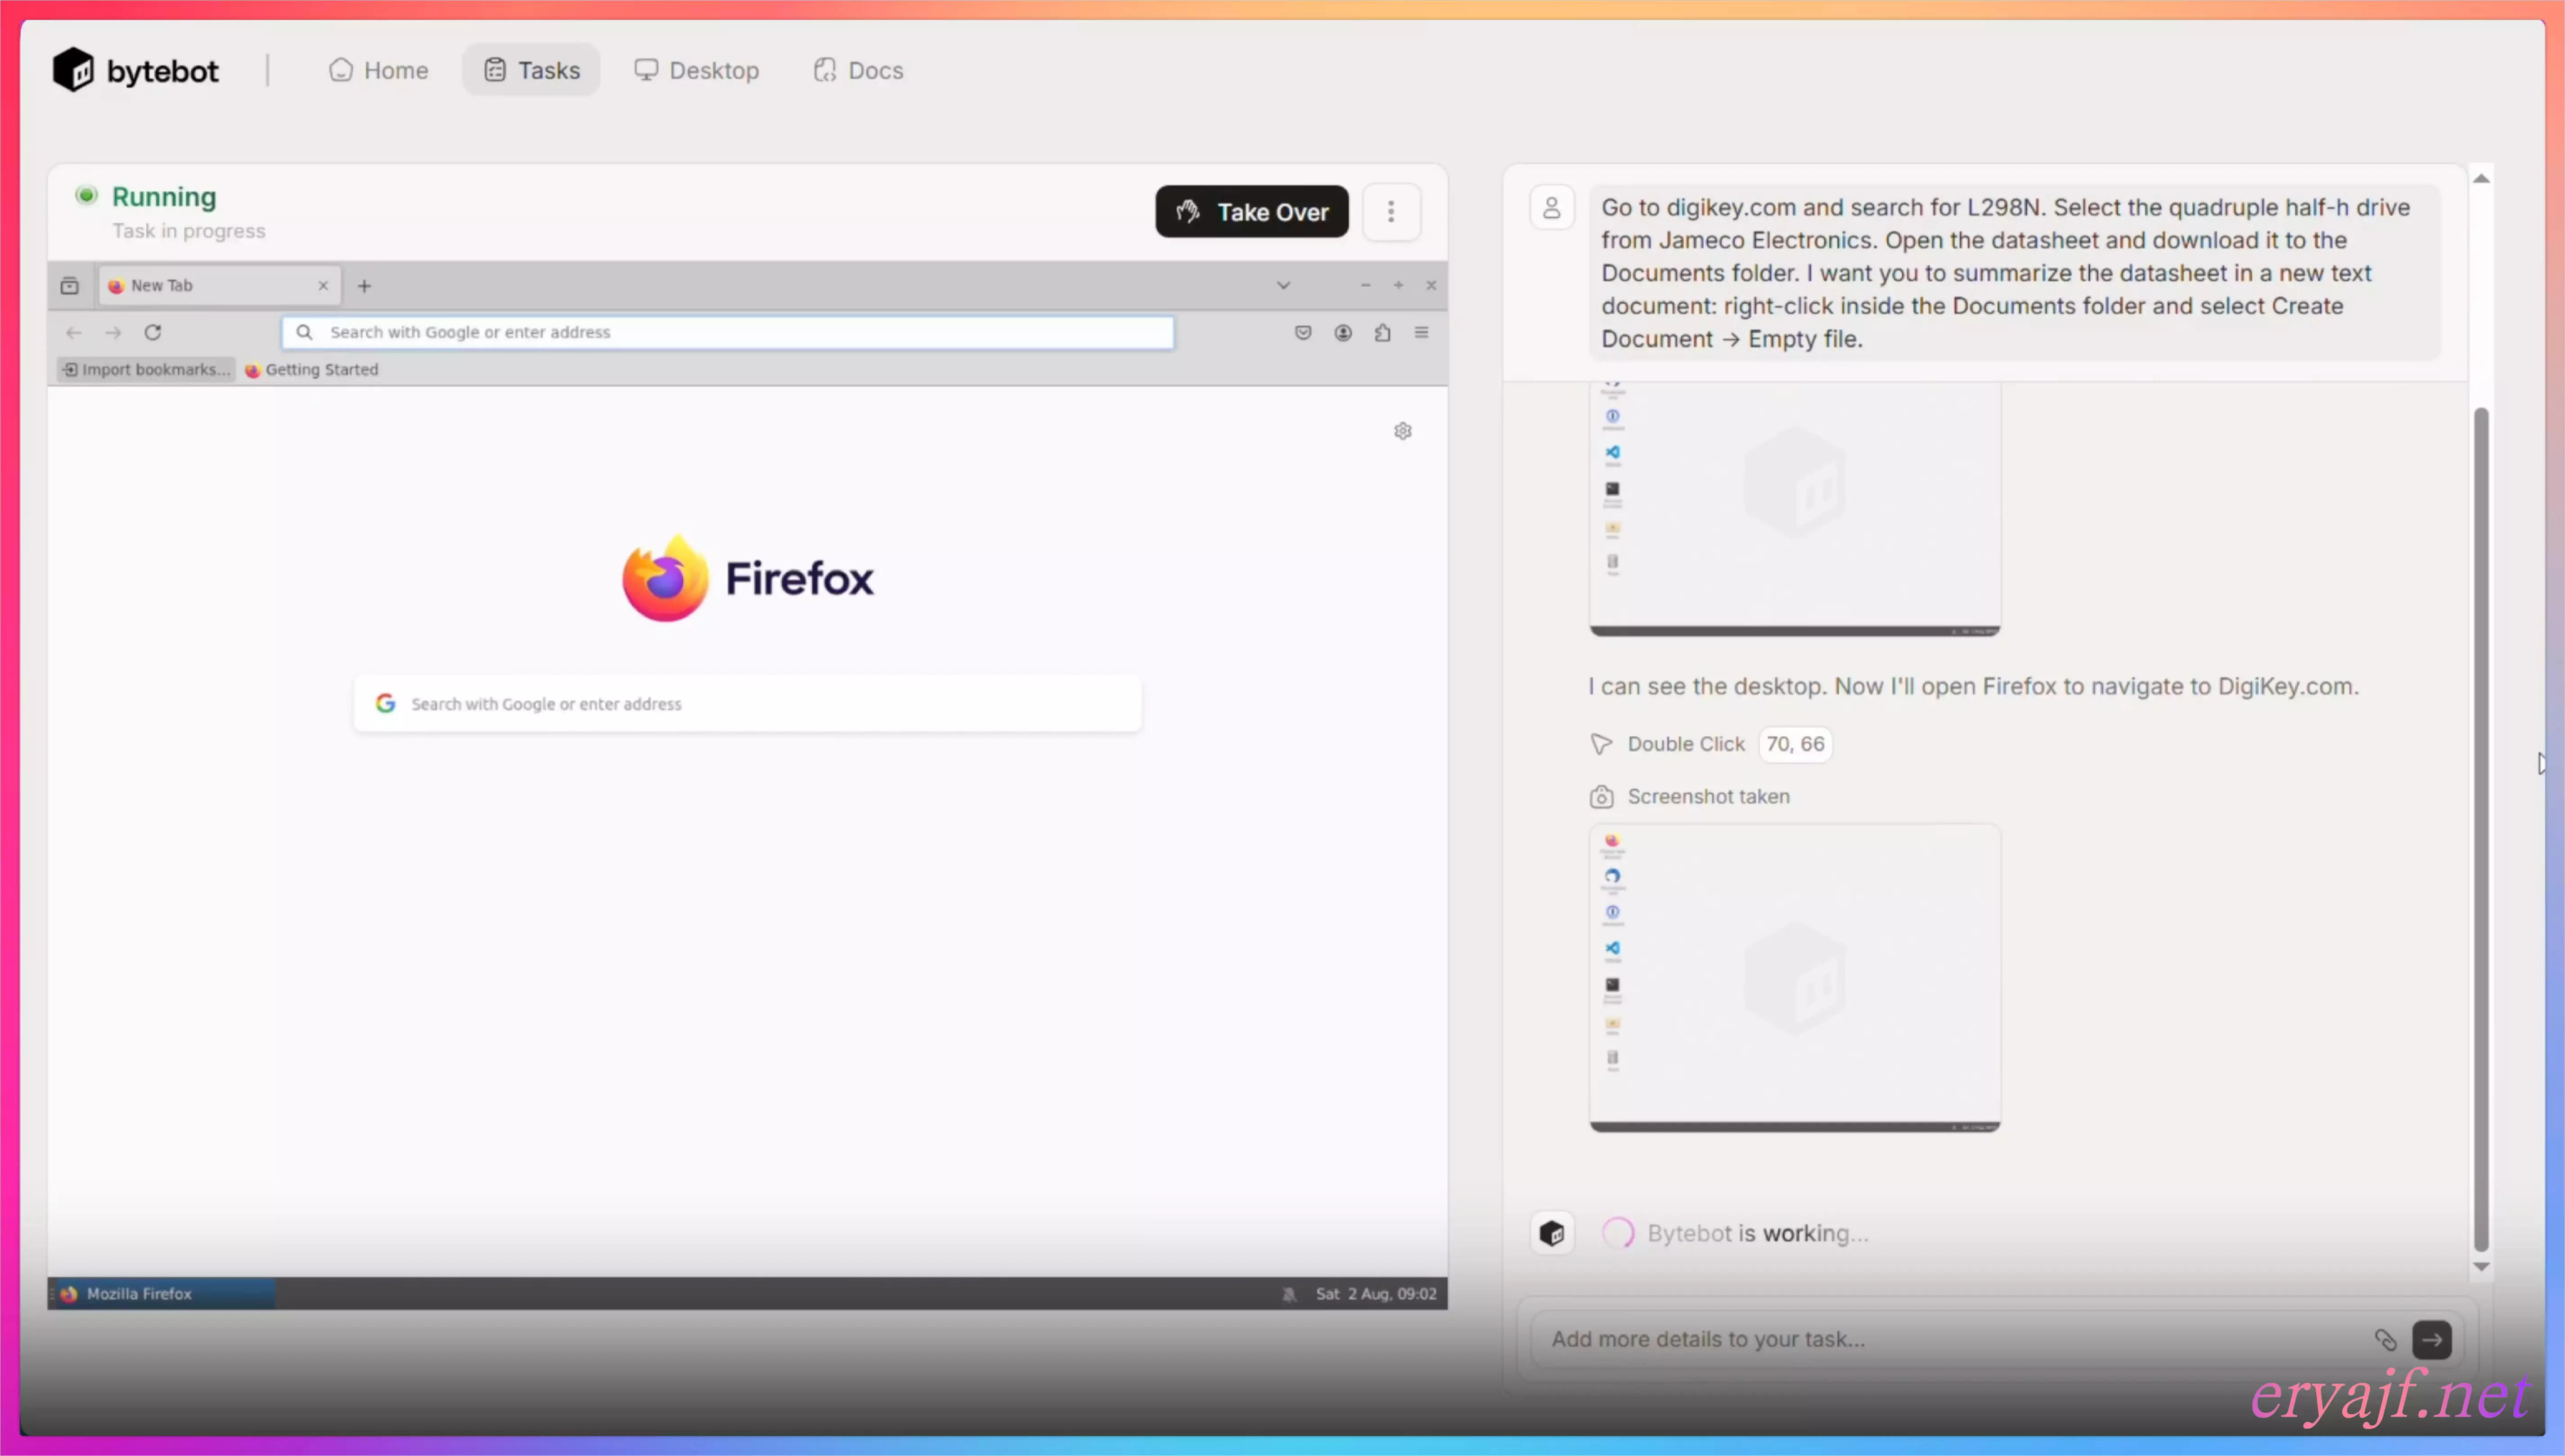Click the Getting Started bookmark
Image resolution: width=2565 pixels, height=1456 pixels.
click(312, 369)
